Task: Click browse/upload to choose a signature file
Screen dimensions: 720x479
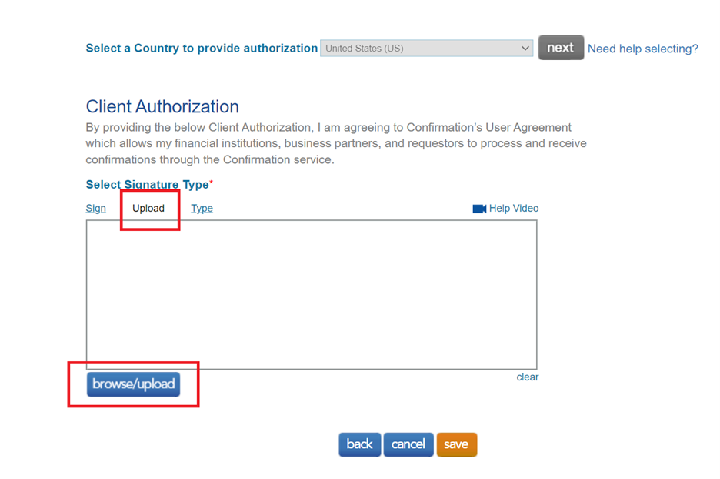Action: pos(133,384)
